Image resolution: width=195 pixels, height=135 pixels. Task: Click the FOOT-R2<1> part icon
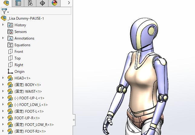pyautogui.click(x=10, y=131)
